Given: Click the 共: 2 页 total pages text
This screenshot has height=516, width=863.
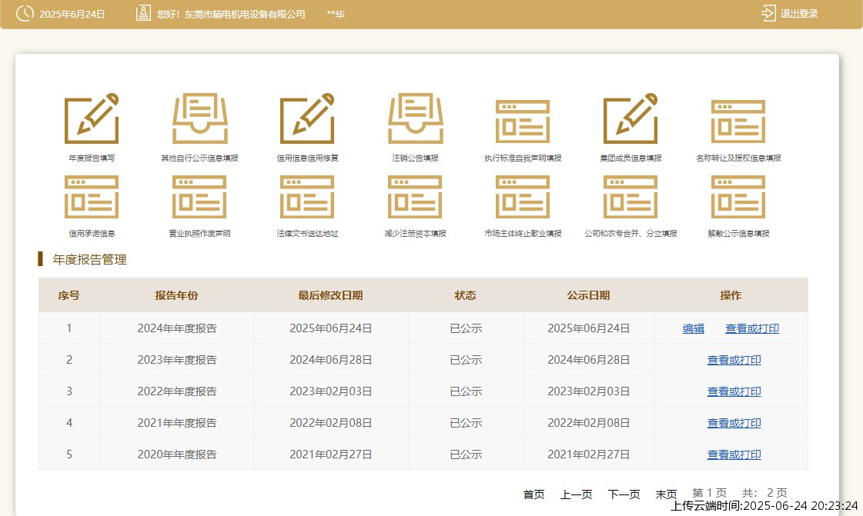Looking at the screenshot, I should [764, 493].
